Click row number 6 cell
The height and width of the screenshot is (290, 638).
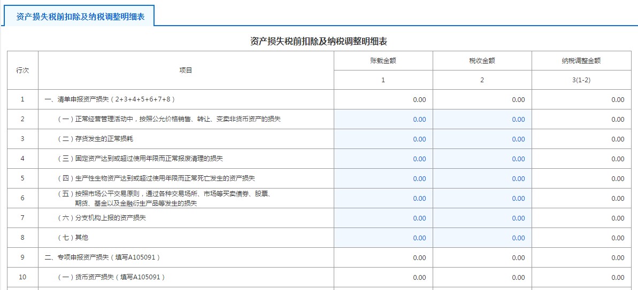tap(22, 198)
